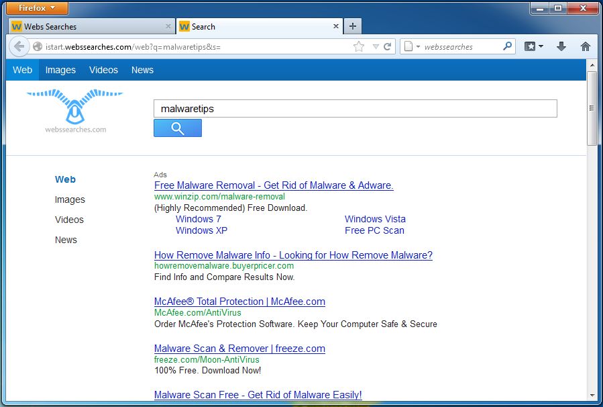Screen dimensions: 603x407
Task: Open the Windows Vista sublink
Action: 375,219
